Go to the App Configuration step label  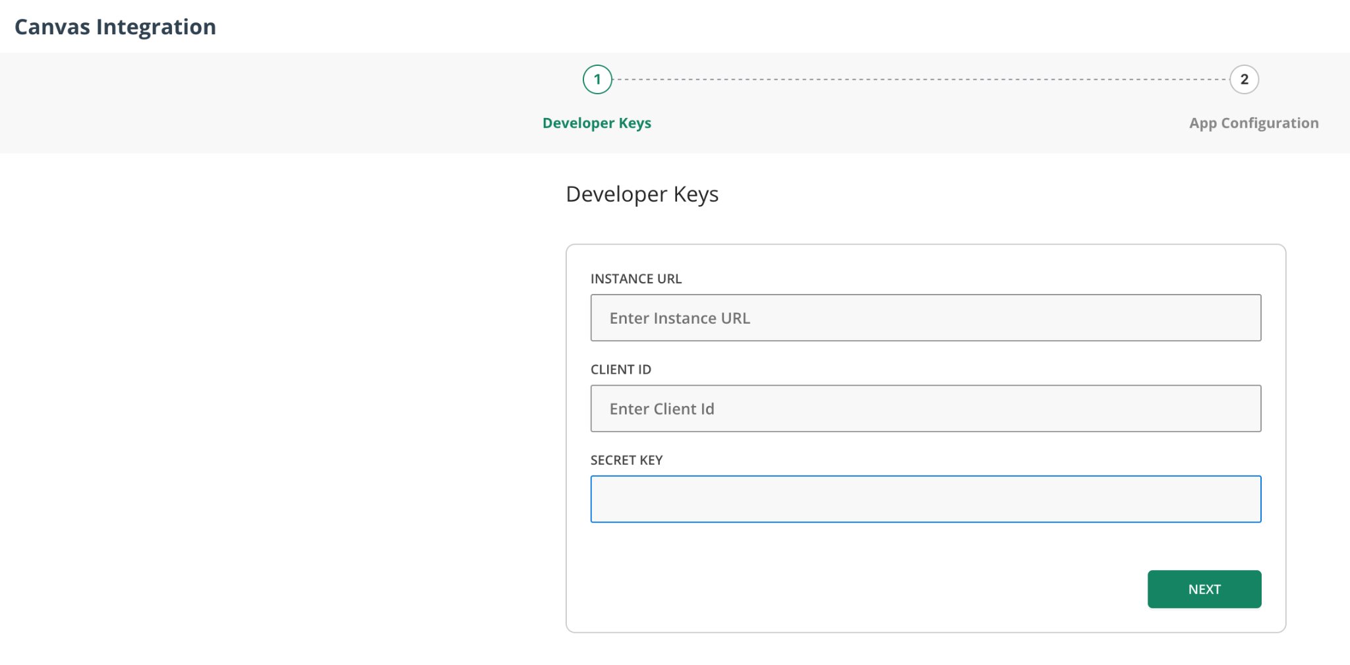click(x=1254, y=123)
